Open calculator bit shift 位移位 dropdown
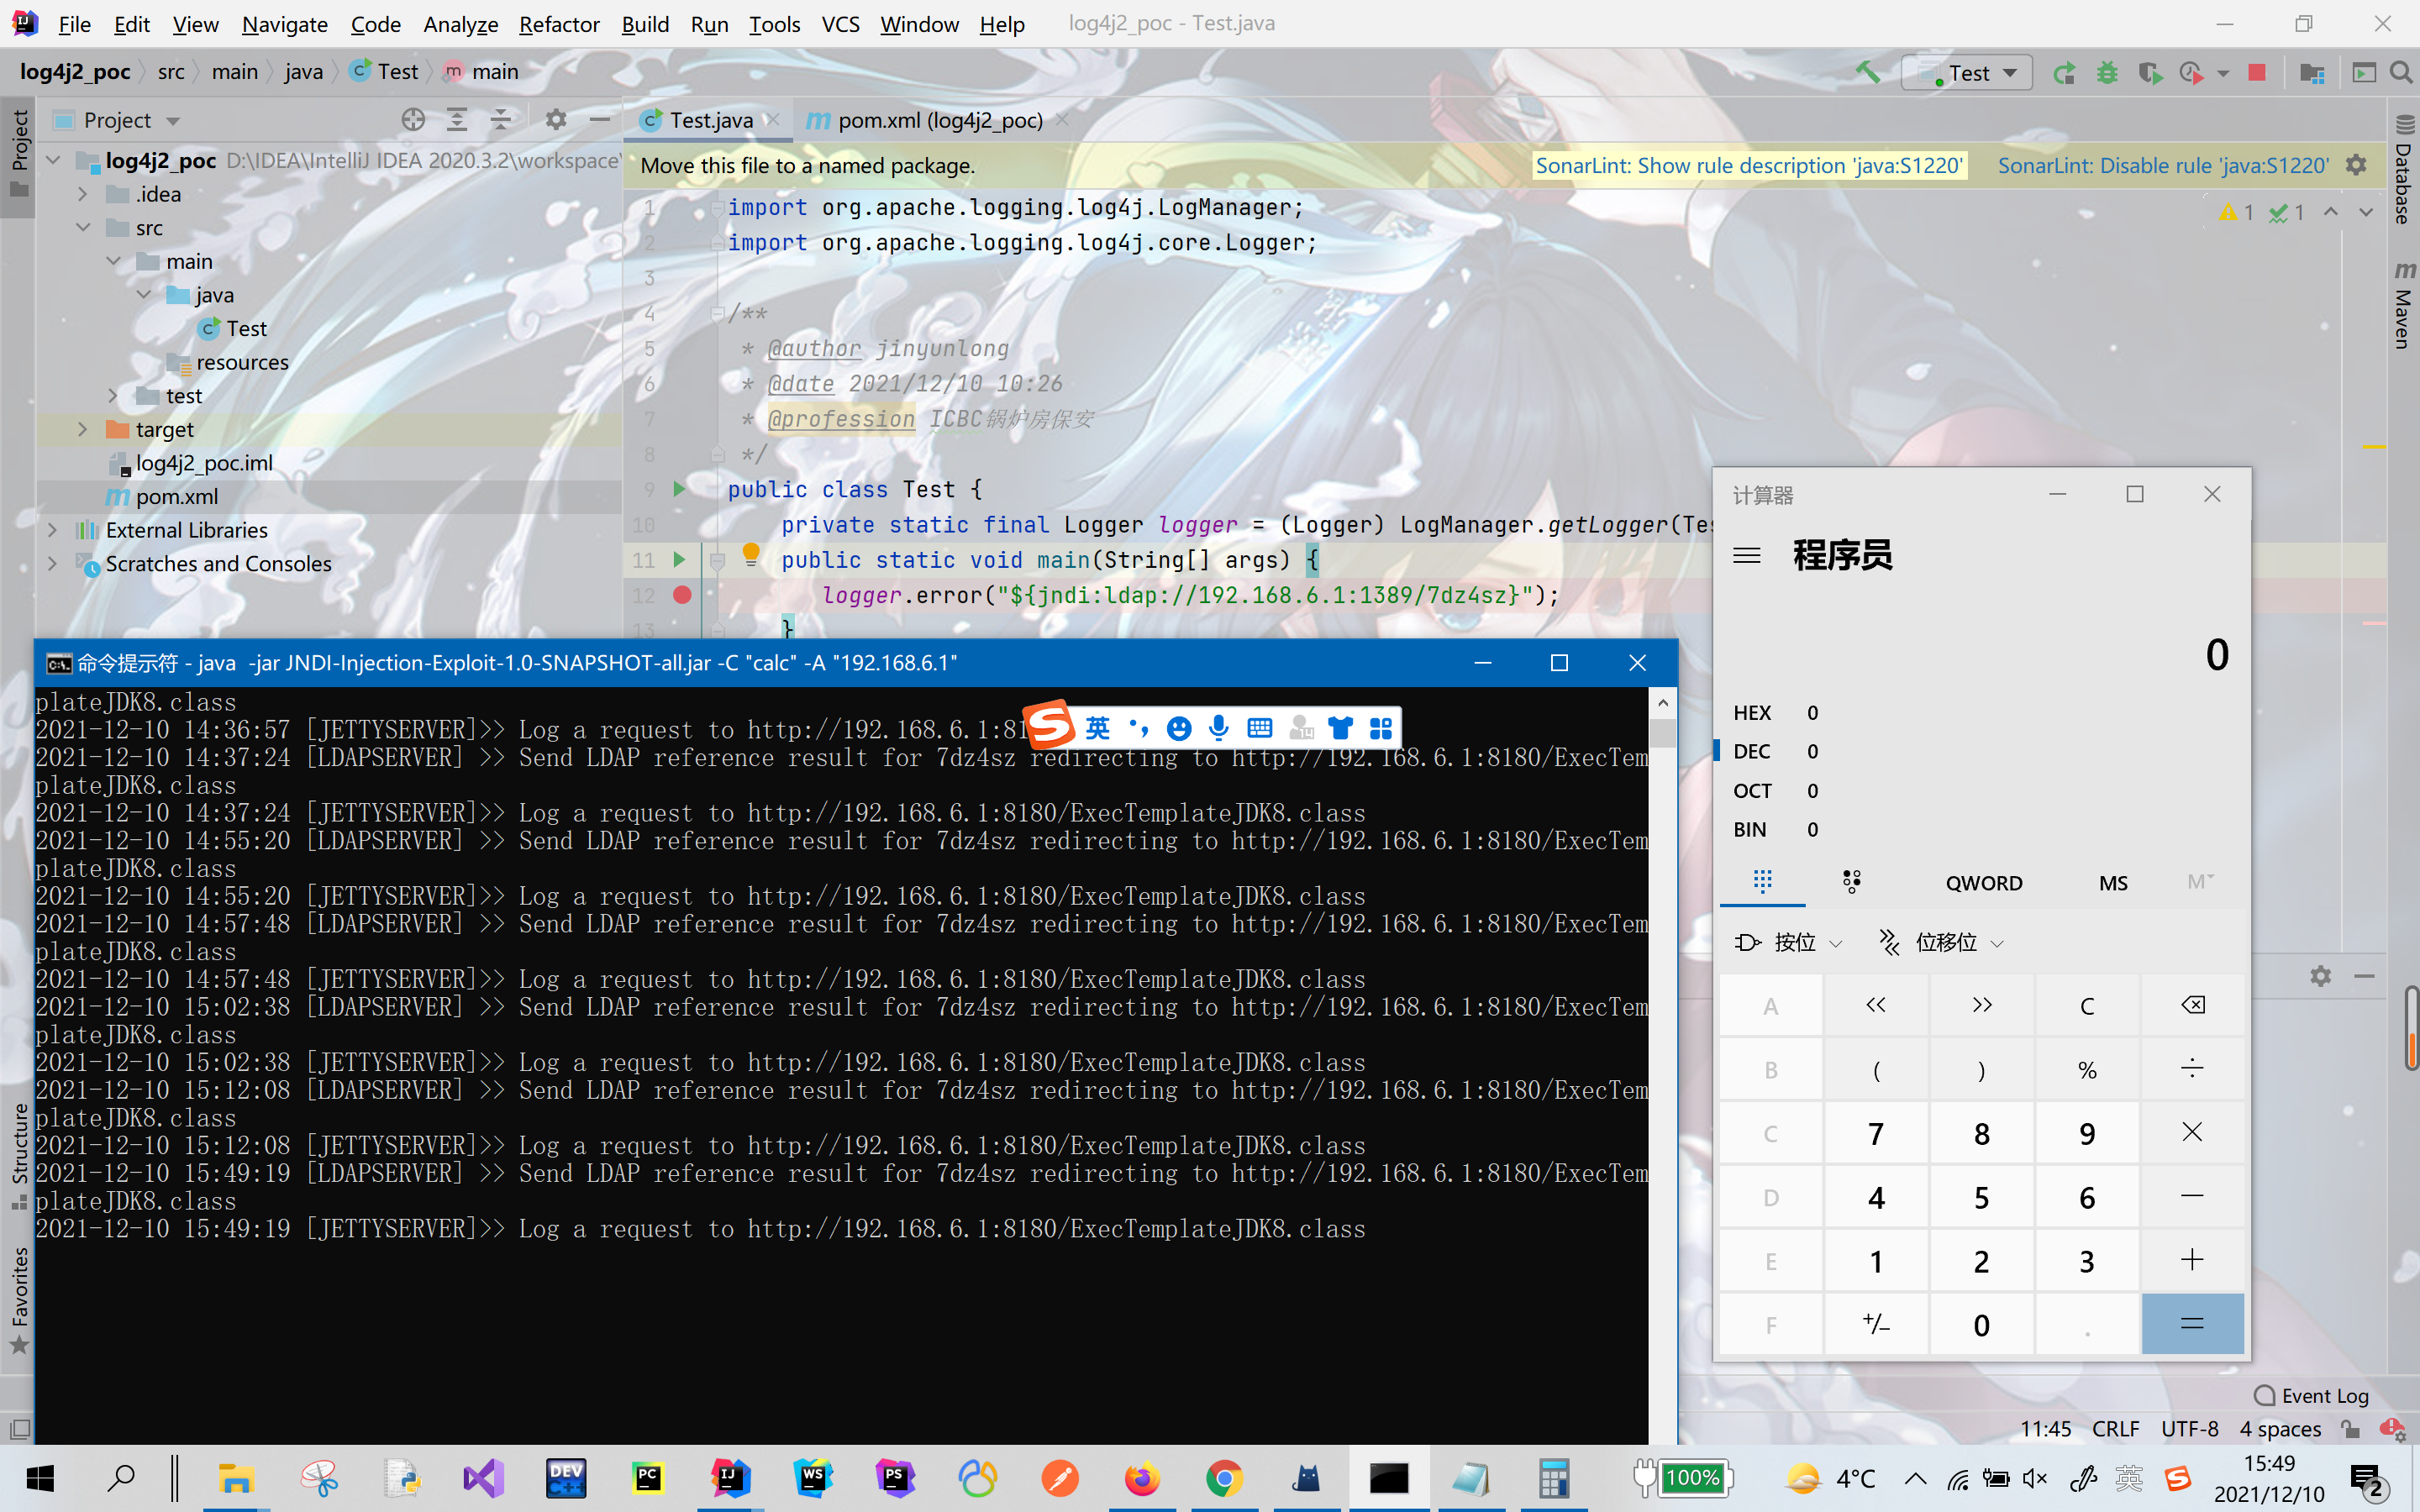Image resolution: width=2420 pixels, height=1512 pixels. (1942, 942)
